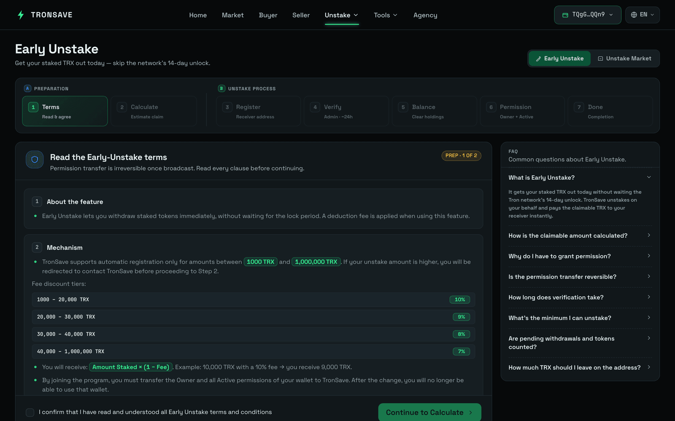The image size is (675, 421).
Task: Click the 10% fee badge
Action: (x=460, y=300)
